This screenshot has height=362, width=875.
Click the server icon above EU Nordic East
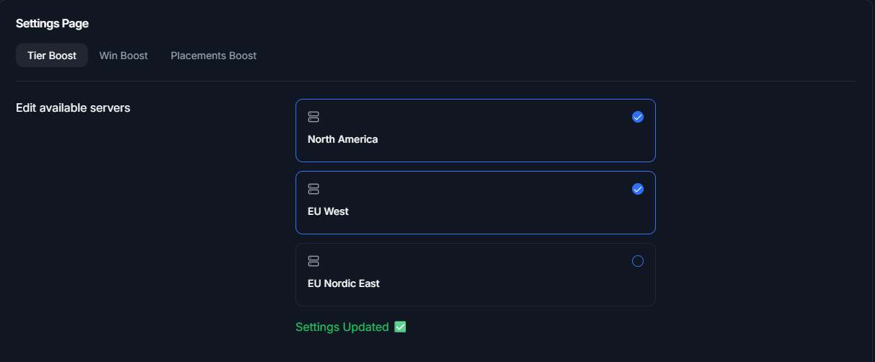(314, 261)
